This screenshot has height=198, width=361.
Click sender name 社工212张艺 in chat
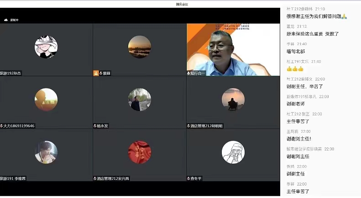click(x=298, y=114)
